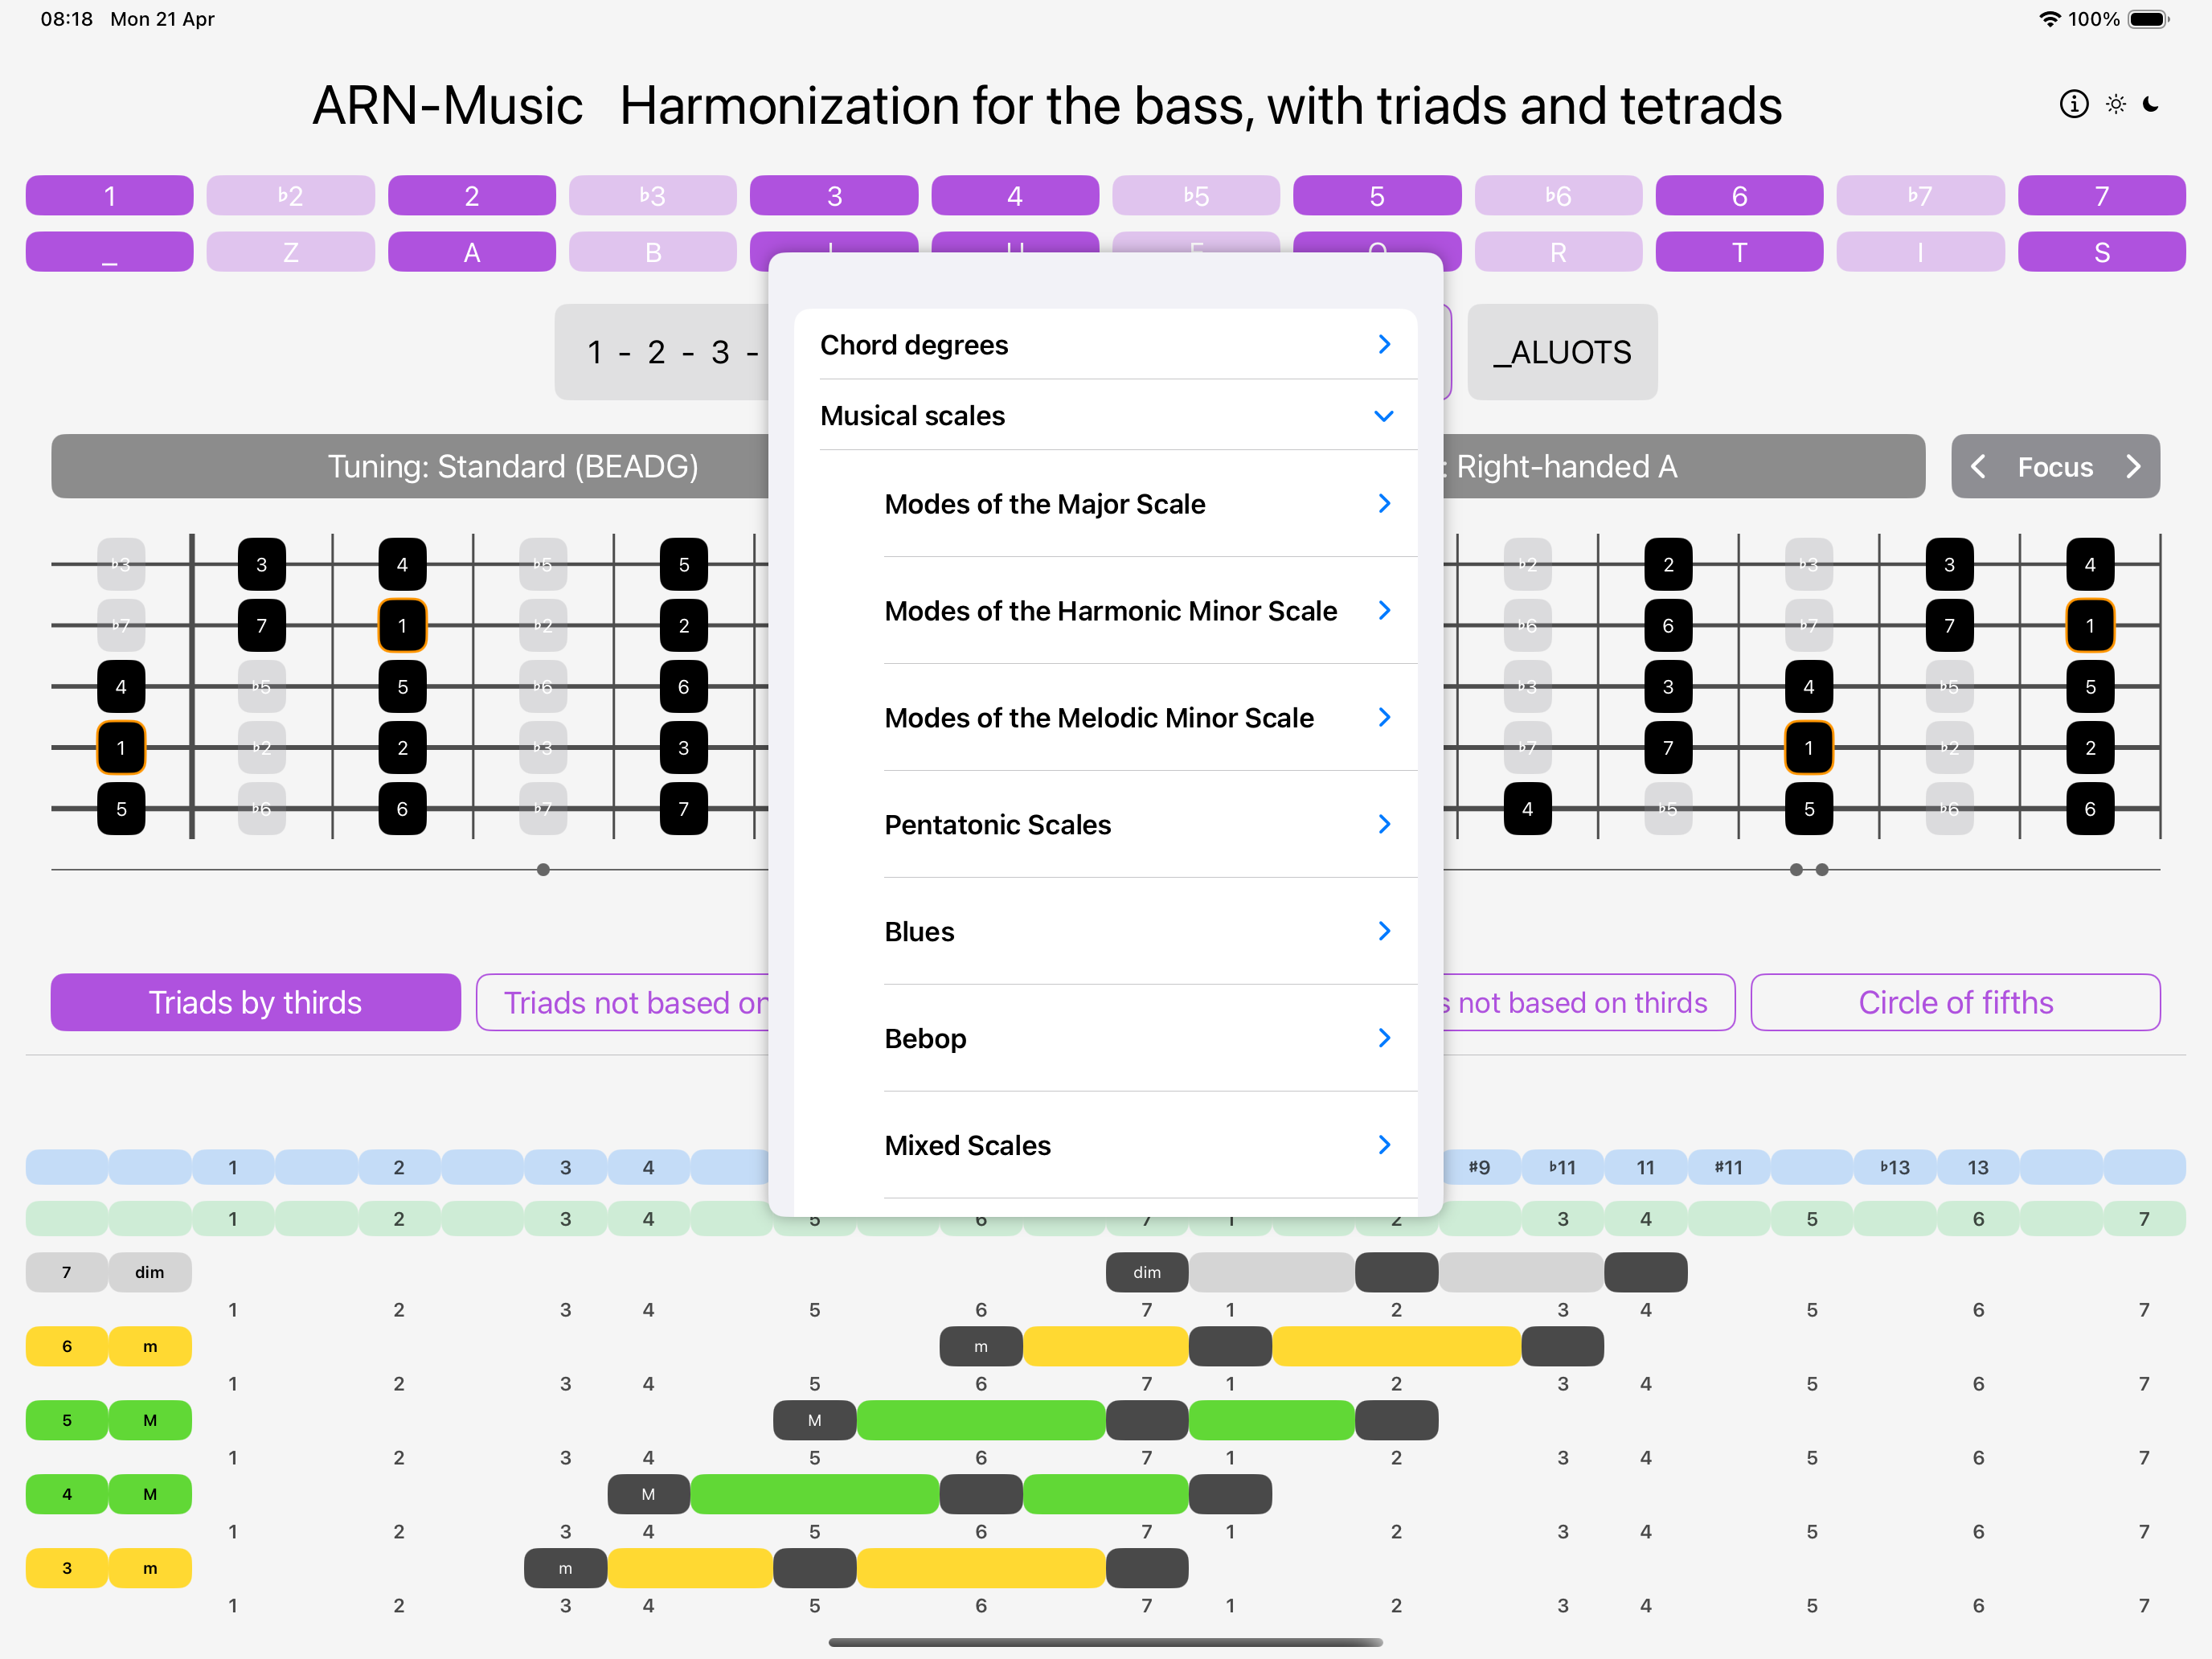Viewport: 2212px width, 1659px height.
Task: Toggle degree ♭7 button
Action: point(1920,195)
